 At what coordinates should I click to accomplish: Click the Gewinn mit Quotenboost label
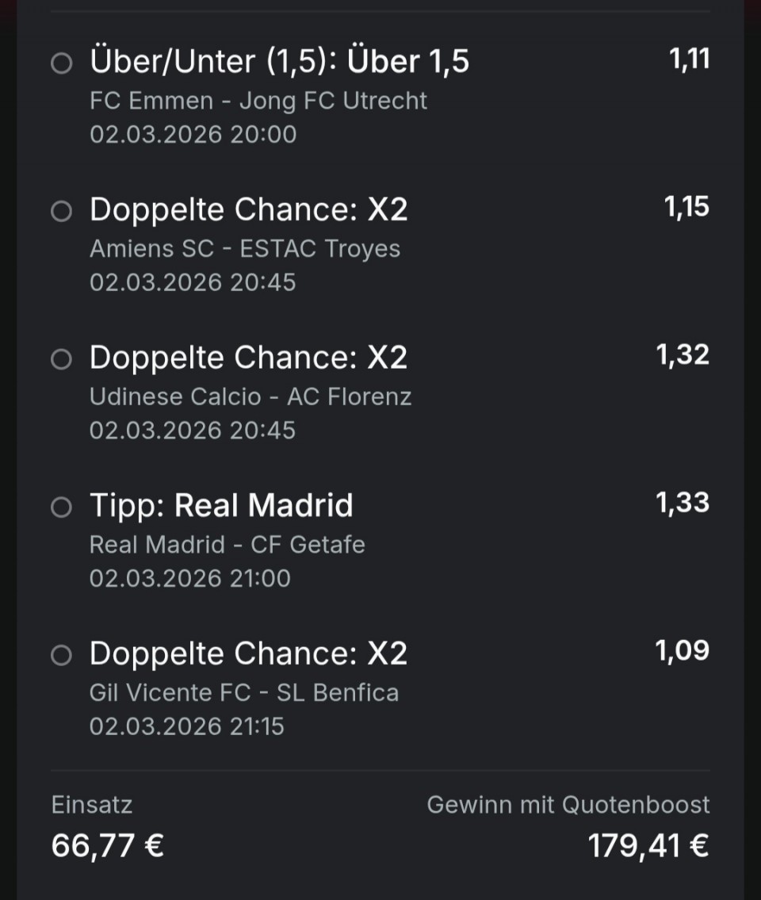pos(568,805)
